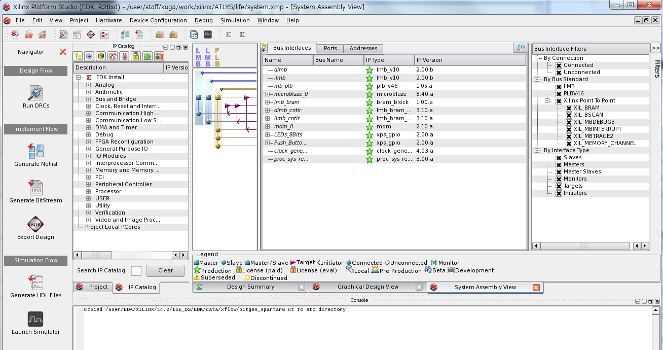The image size is (663, 350).
Task: Collapse the EDK Install tree node
Action: click(x=79, y=78)
